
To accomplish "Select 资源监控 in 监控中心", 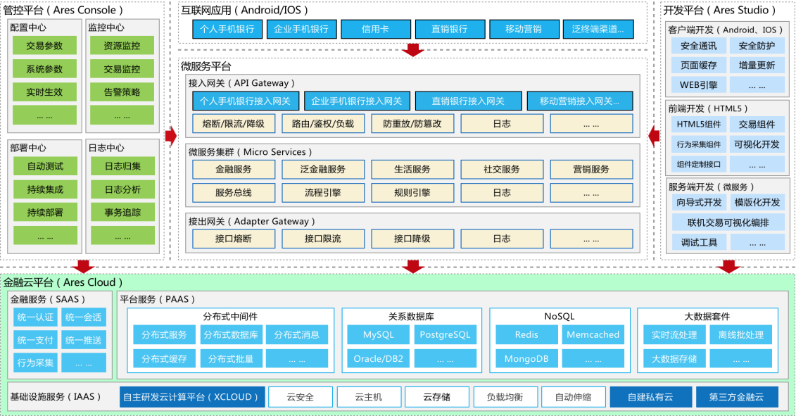I will coord(122,46).
